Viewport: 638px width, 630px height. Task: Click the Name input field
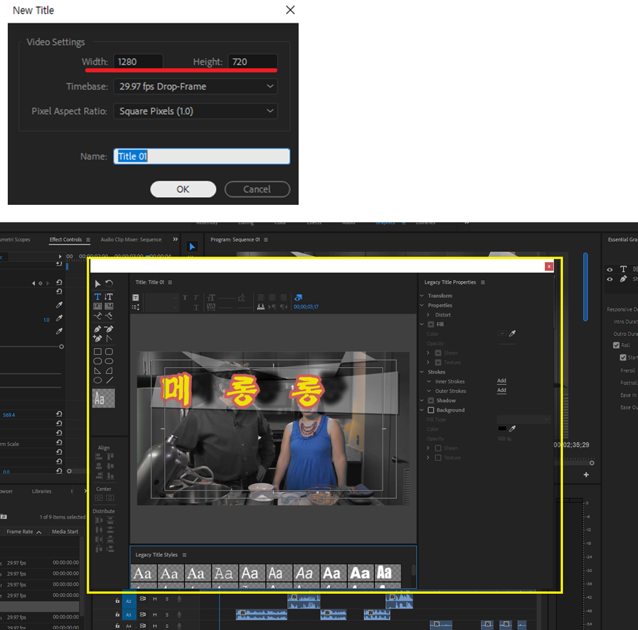point(202,156)
